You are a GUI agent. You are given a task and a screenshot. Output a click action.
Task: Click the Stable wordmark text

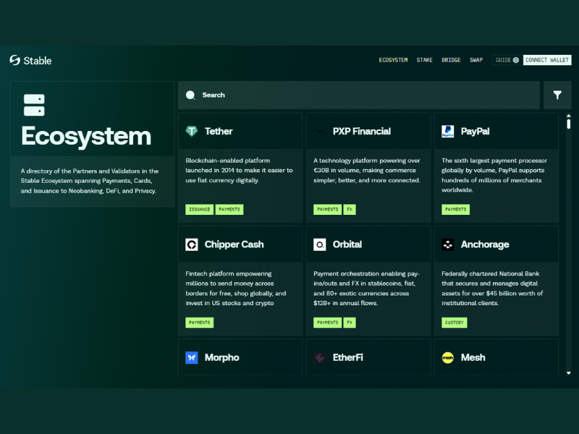[x=38, y=61]
